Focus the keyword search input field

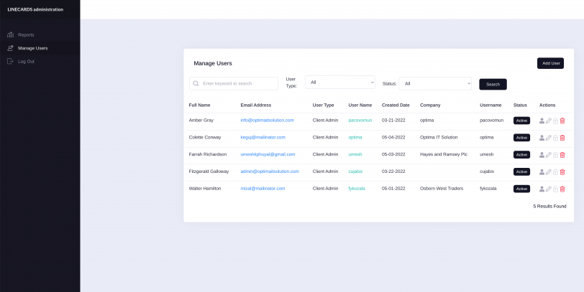tap(237, 84)
